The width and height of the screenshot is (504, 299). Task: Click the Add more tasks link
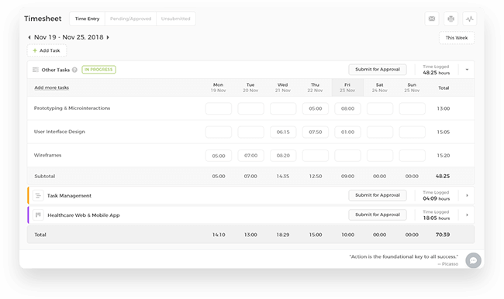pyautogui.click(x=52, y=88)
